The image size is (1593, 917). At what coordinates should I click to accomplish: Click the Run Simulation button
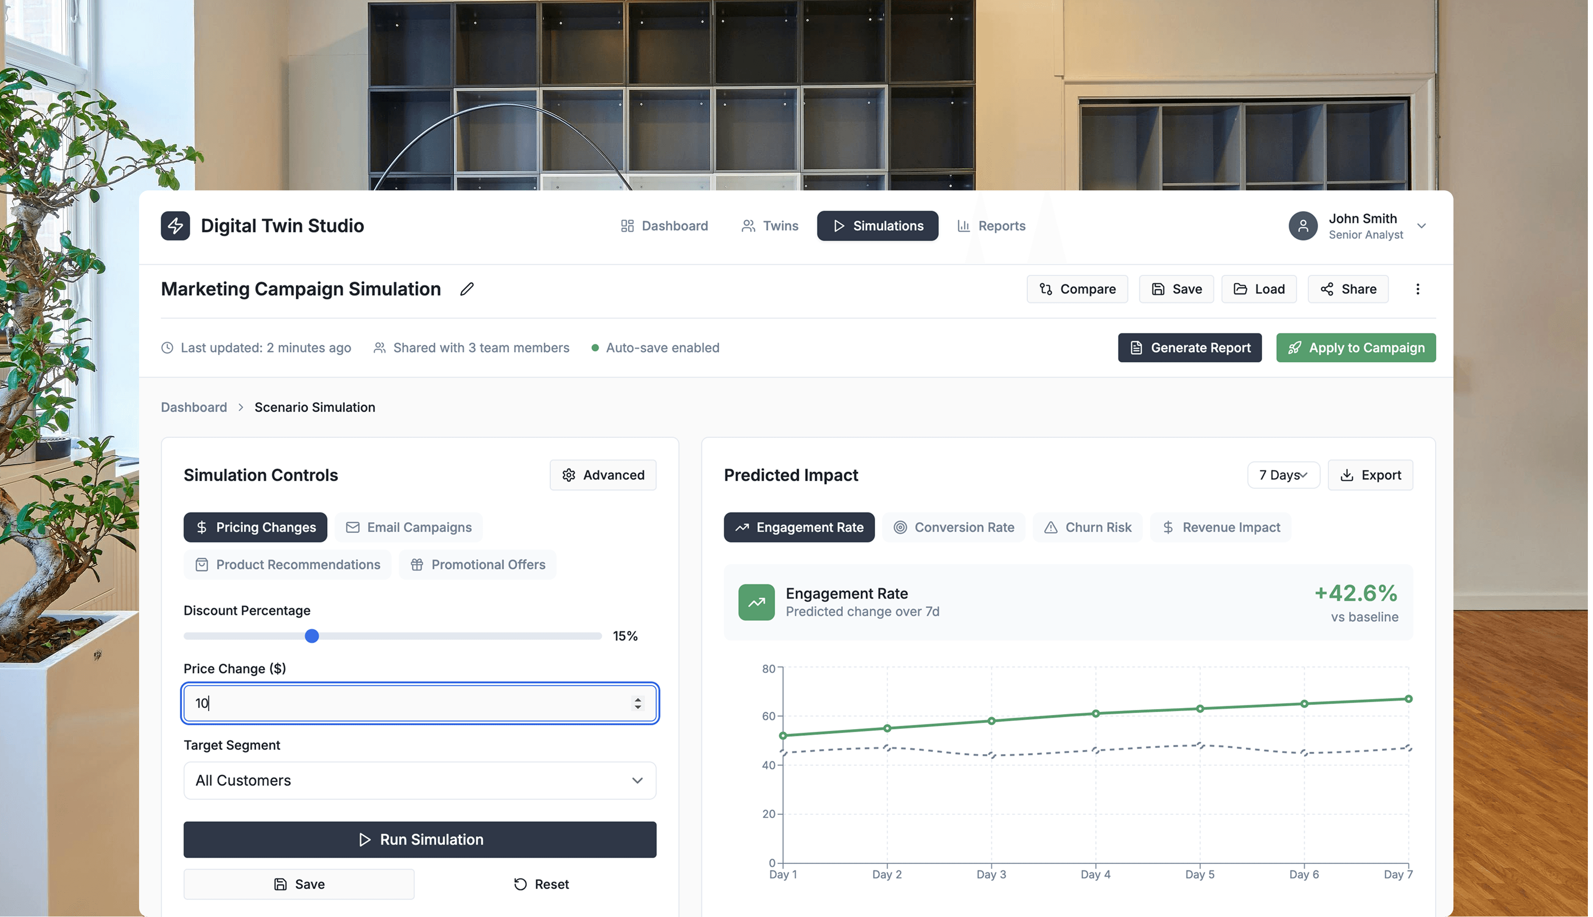420,840
